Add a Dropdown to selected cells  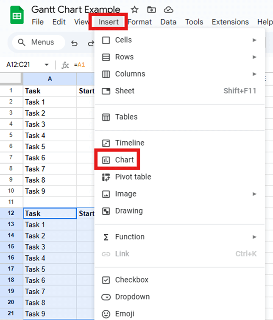pos(132,297)
